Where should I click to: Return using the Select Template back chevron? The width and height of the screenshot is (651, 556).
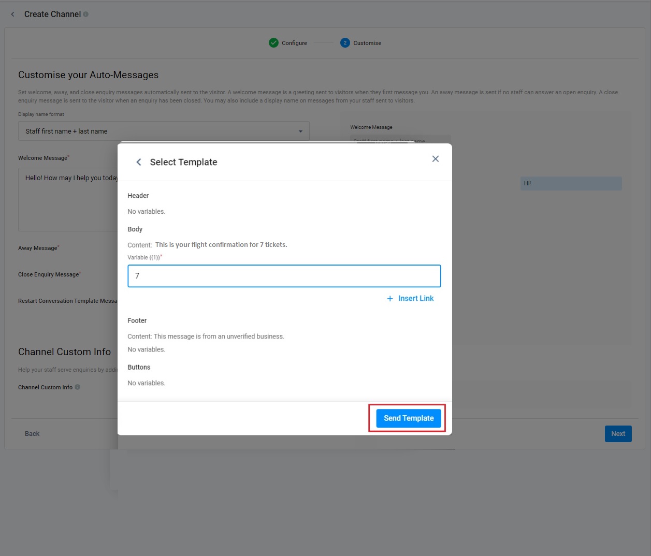tap(139, 162)
